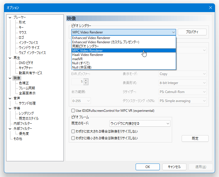The width and height of the screenshot is (219, 177).
Task: Collapse the video renderer combo box
Action: [x=173, y=32]
